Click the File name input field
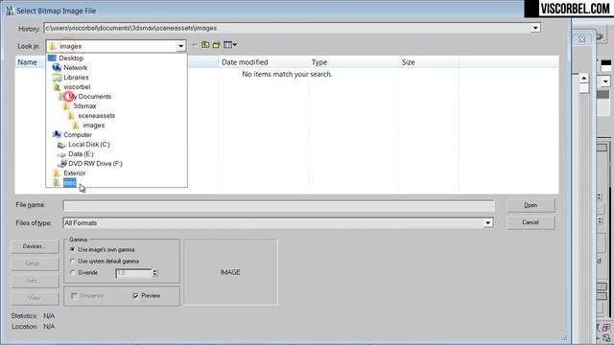Image resolution: width=614 pixels, height=345 pixels. pyautogui.click(x=279, y=205)
